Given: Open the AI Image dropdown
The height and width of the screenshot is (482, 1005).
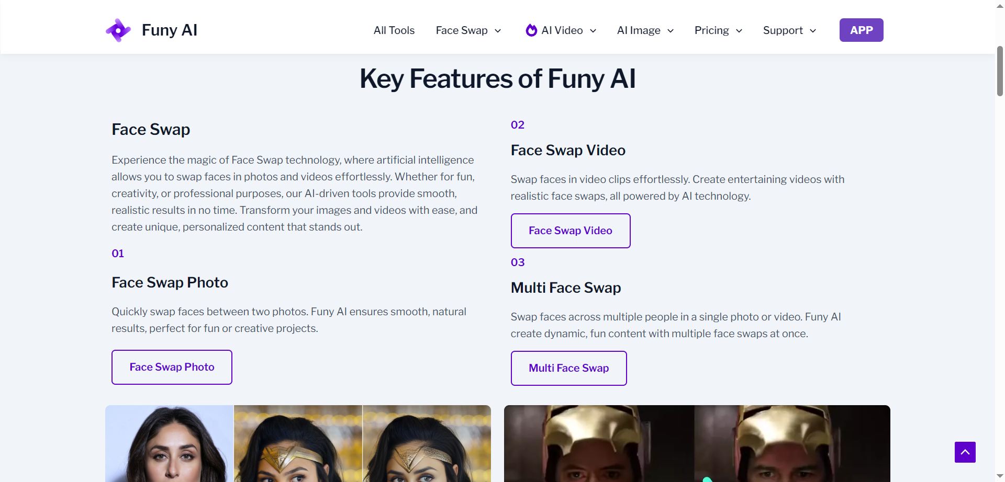Looking at the screenshot, I should tap(645, 30).
